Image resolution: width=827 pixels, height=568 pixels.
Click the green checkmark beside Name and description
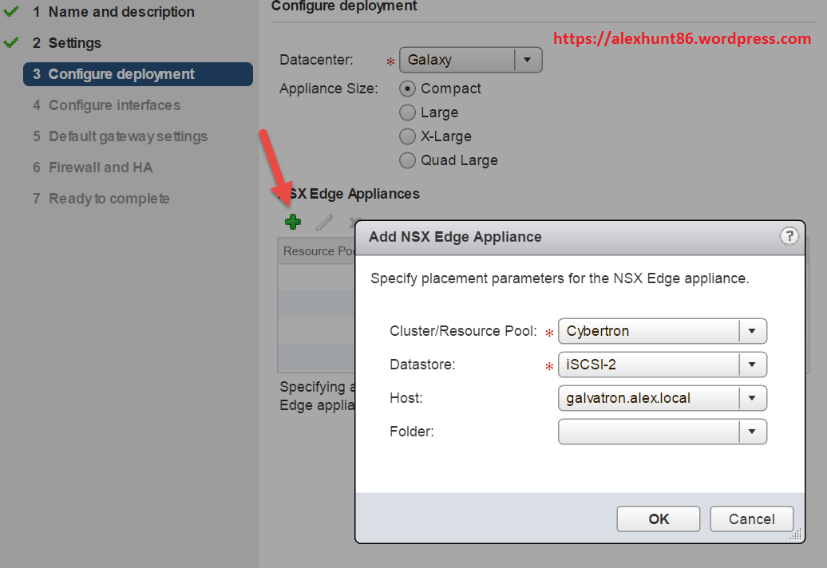[x=11, y=12]
